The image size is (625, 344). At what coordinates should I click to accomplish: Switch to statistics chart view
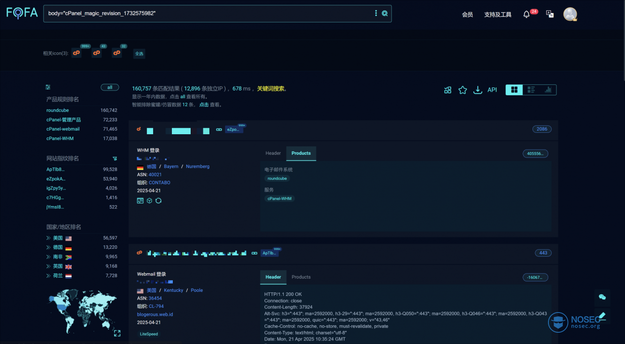548,90
